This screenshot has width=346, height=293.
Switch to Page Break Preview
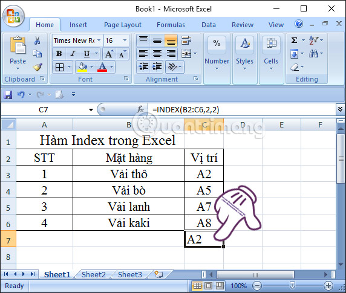click(220, 286)
